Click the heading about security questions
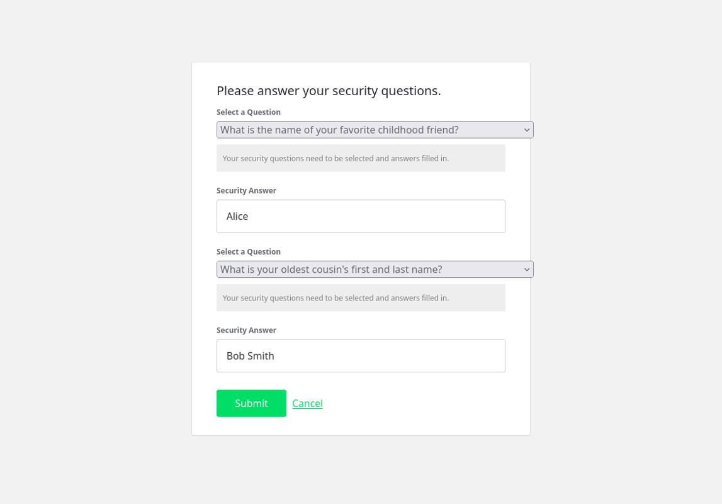The width and height of the screenshot is (722, 504). coord(329,90)
